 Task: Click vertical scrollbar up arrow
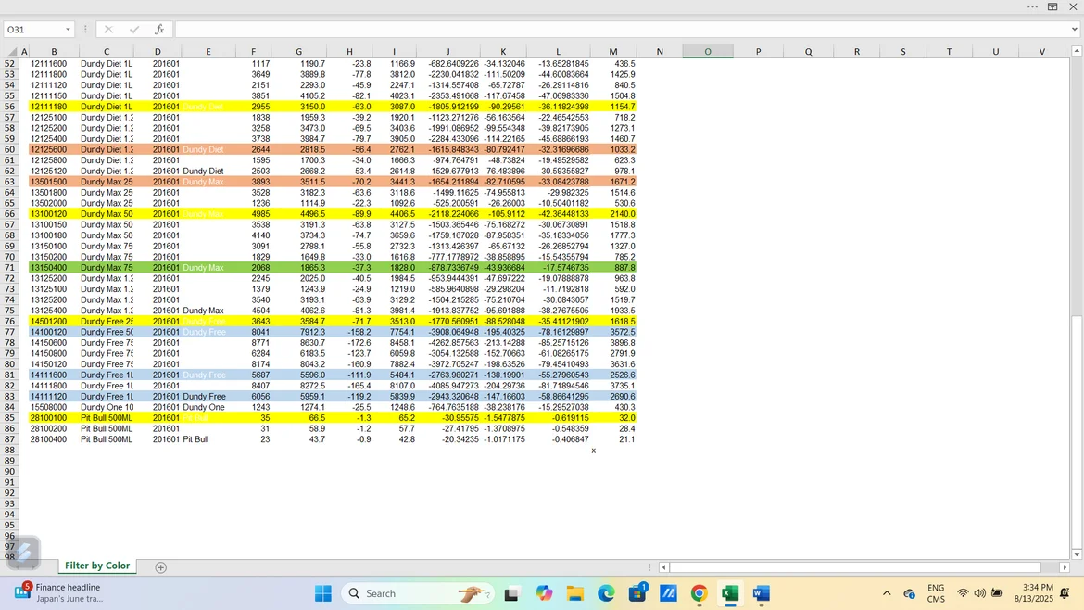pos(1077,51)
